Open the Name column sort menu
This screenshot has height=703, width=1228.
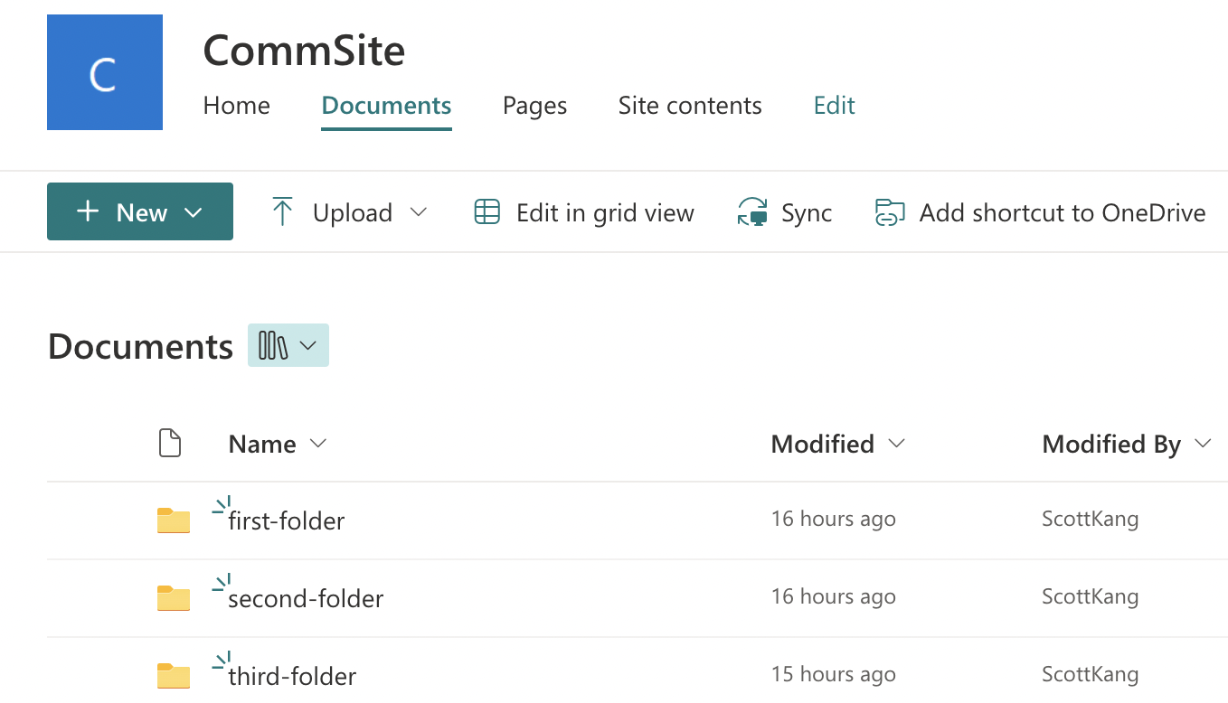point(317,444)
